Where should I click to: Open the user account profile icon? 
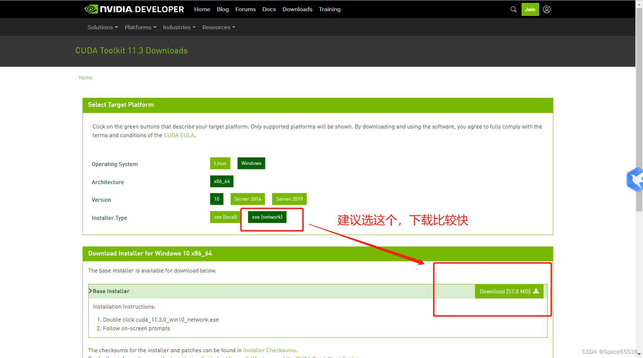pos(547,9)
